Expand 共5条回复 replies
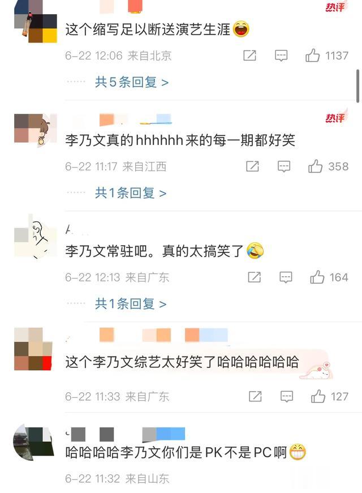This screenshot has width=362, height=493. tap(132, 83)
